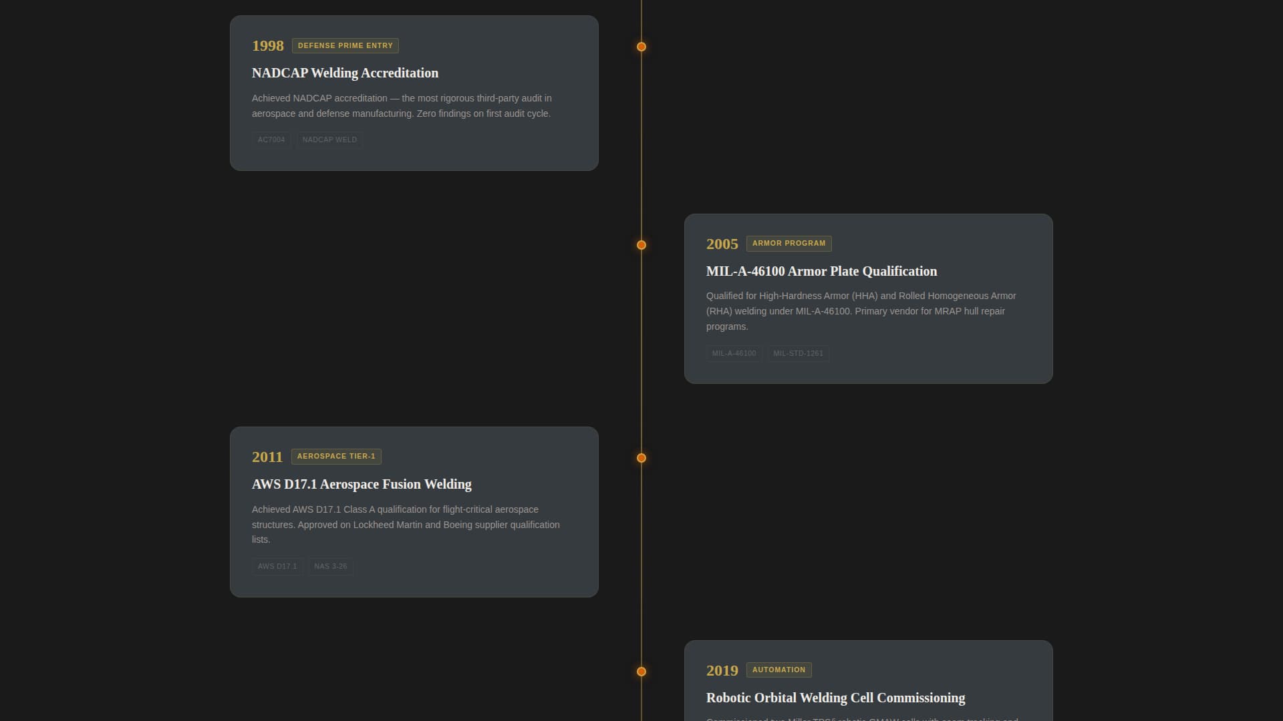The image size is (1283, 721).
Task: Select the DEFENSE PRIME ENTRY badge
Action: pos(345,45)
